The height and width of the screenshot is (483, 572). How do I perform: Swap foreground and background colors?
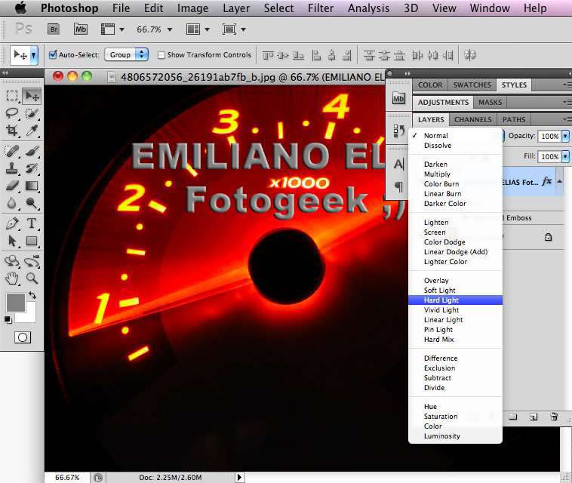point(33,295)
